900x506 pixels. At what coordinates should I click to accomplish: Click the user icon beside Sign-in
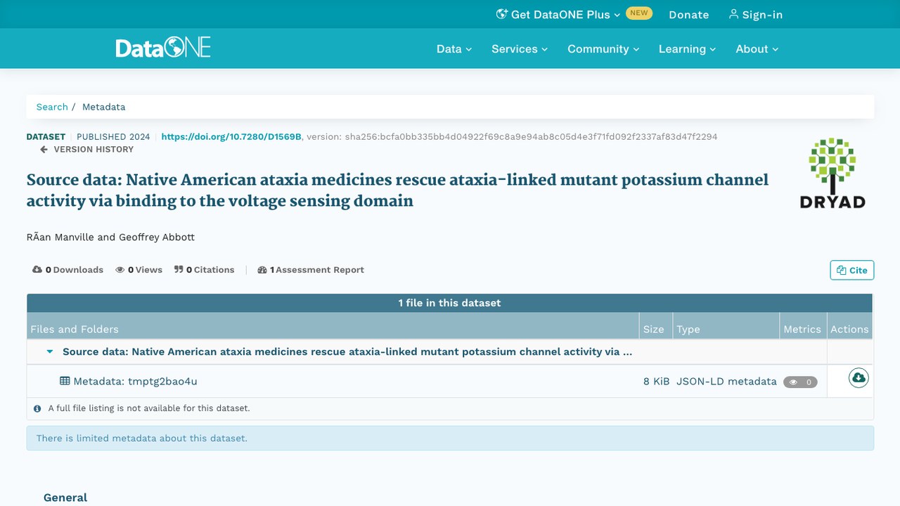pyautogui.click(x=733, y=14)
